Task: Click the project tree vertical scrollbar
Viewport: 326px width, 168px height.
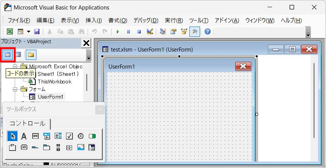Action: pyautogui.click(x=87, y=82)
